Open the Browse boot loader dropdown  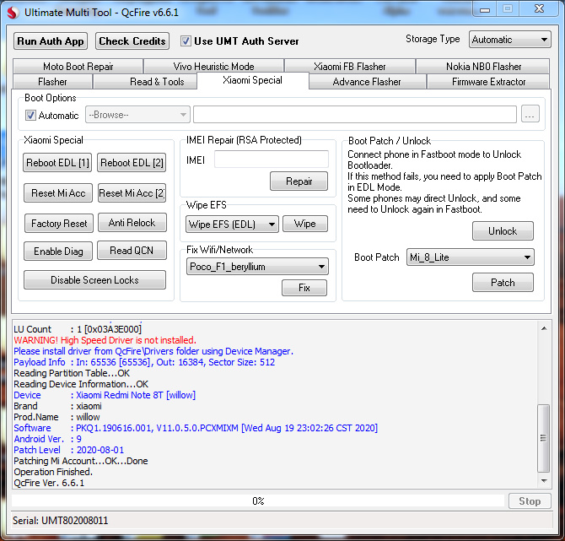coord(137,115)
